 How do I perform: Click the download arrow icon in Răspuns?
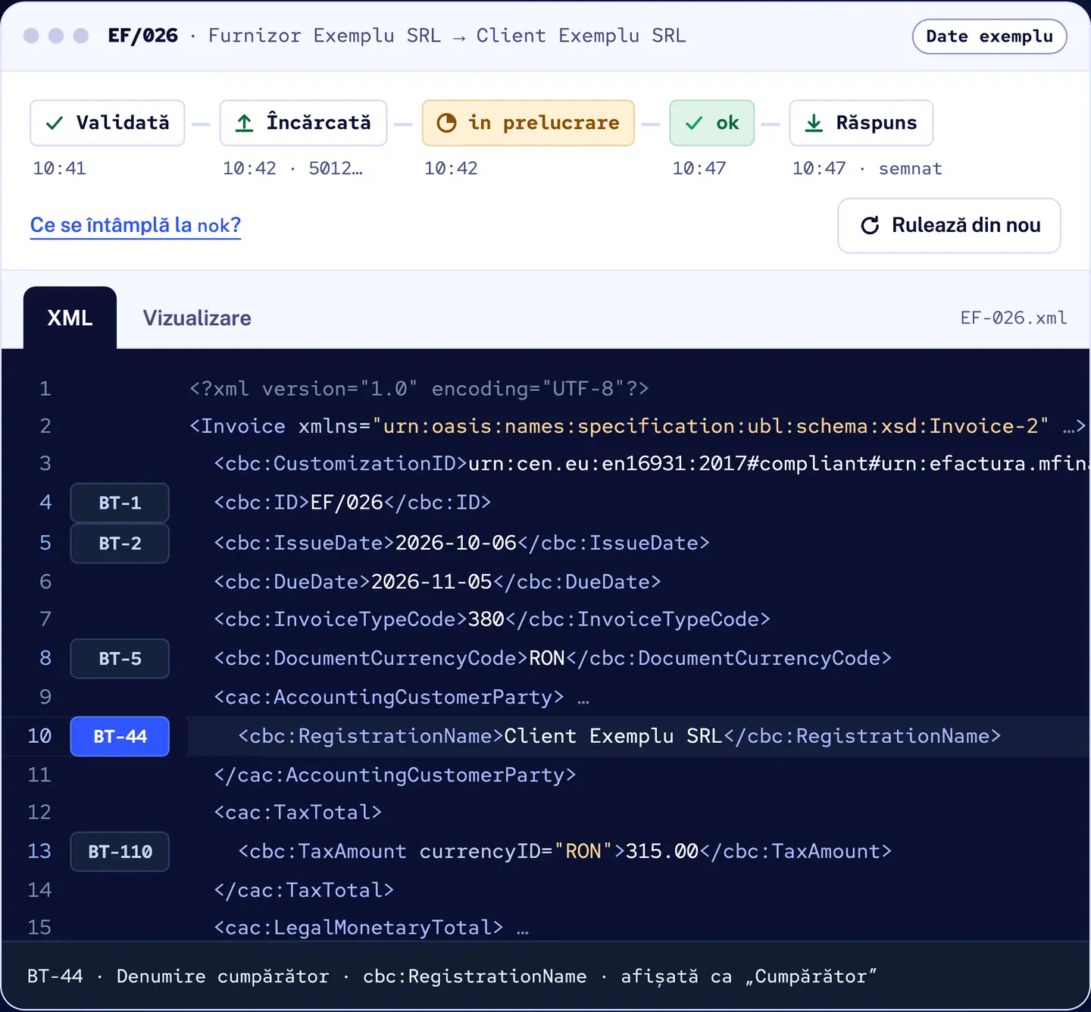[x=814, y=123]
